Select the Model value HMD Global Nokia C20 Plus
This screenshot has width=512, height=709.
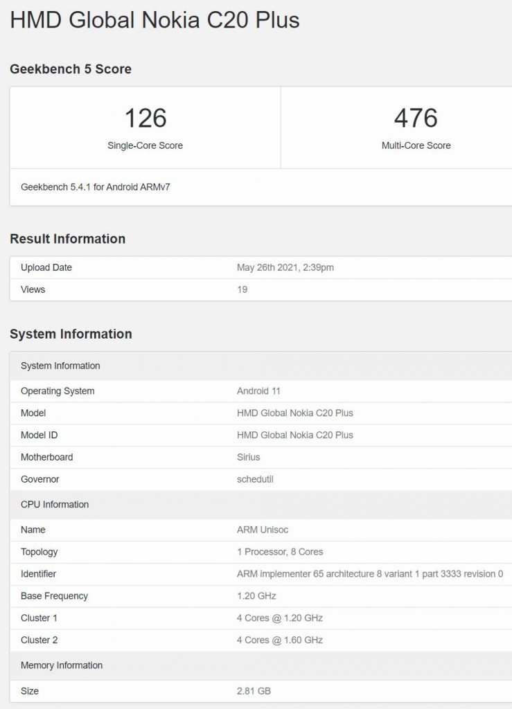click(x=295, y=413)
